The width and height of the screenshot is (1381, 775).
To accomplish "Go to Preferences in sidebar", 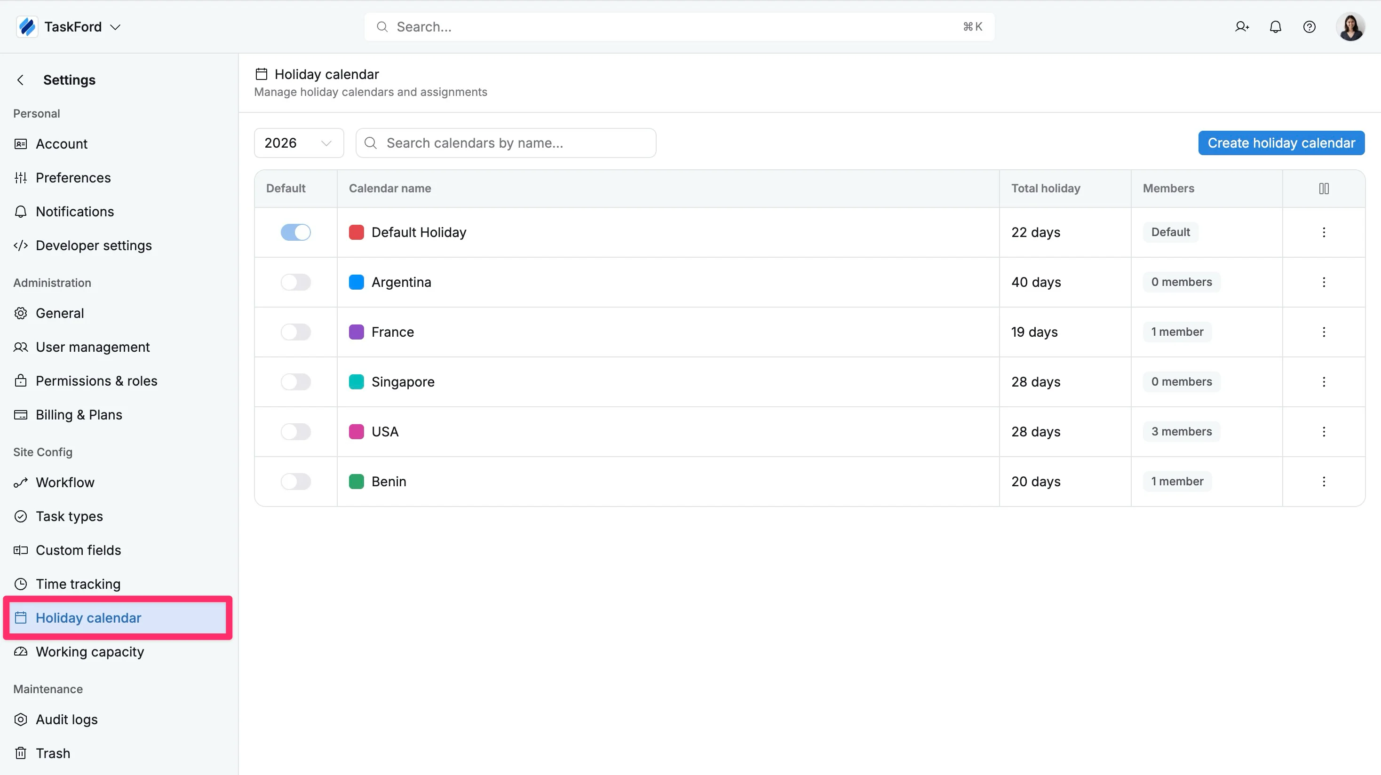I will click(x=118, y=177).
